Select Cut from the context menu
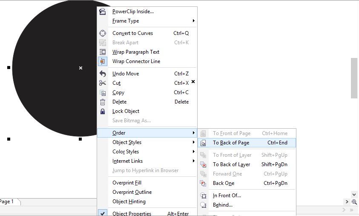This screenshot has width=359, height=216. tap(147, 83)
